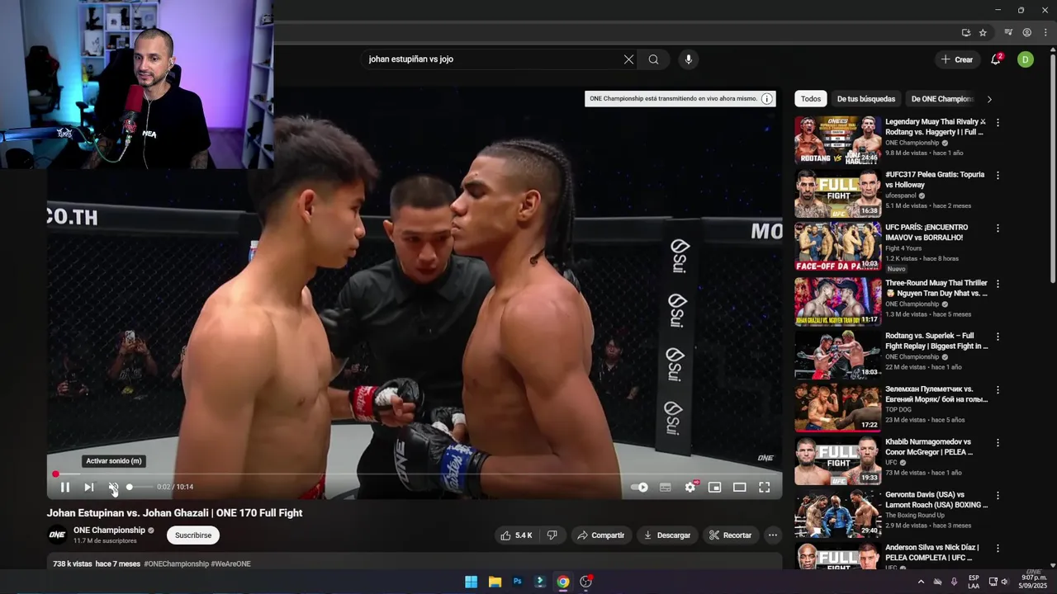
Task: Pause the video with the pause button
Action: coord(64,487)
